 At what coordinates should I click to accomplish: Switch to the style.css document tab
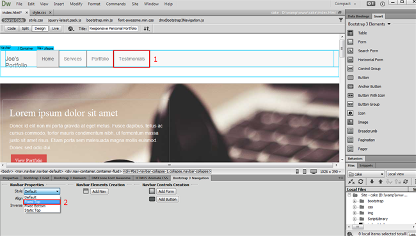pos(39,12)
